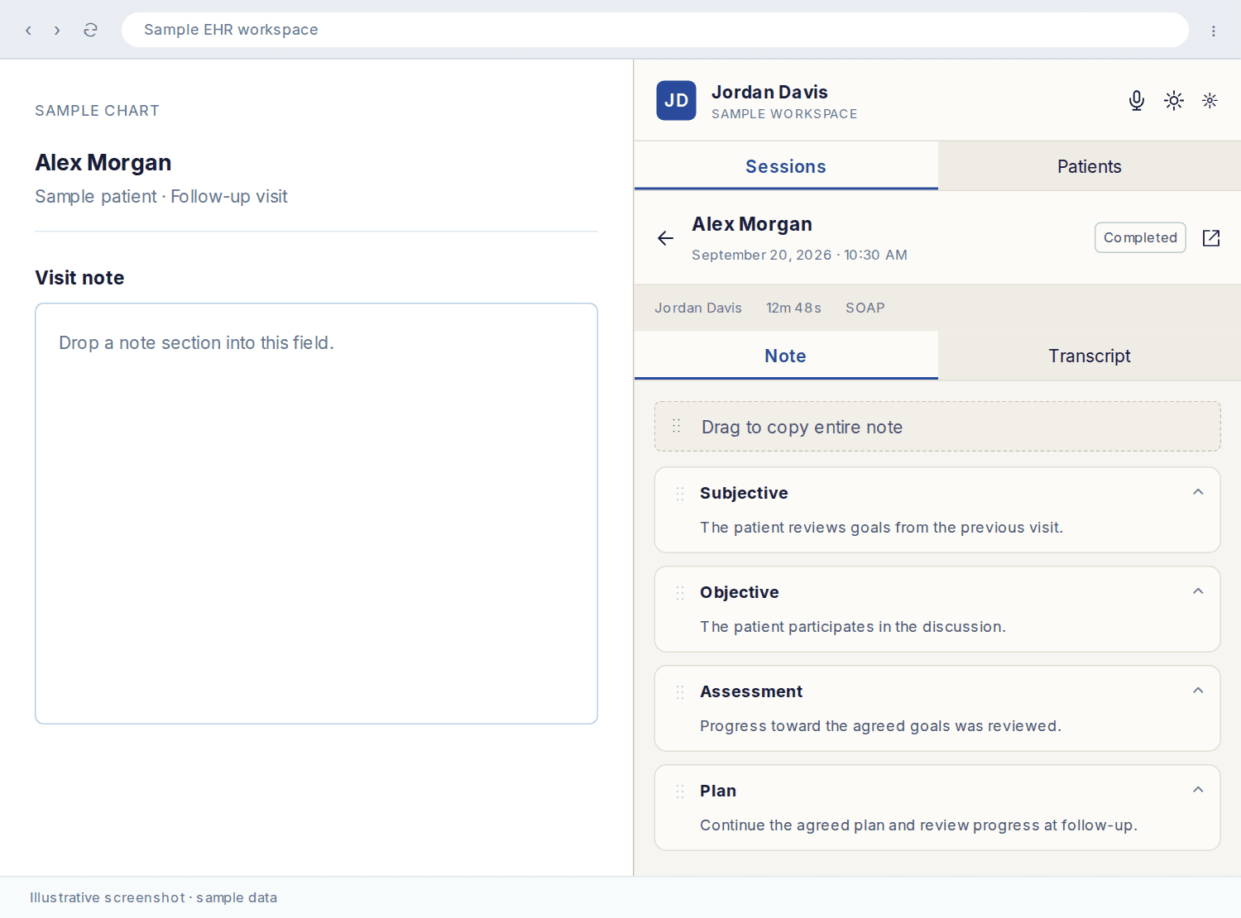Click the Subjective section drag handle
The height and width of the screenshot is (918, 1241).
tap(680, 494)
